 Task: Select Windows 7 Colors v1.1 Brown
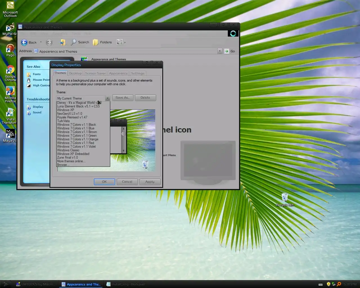(83, 132)
